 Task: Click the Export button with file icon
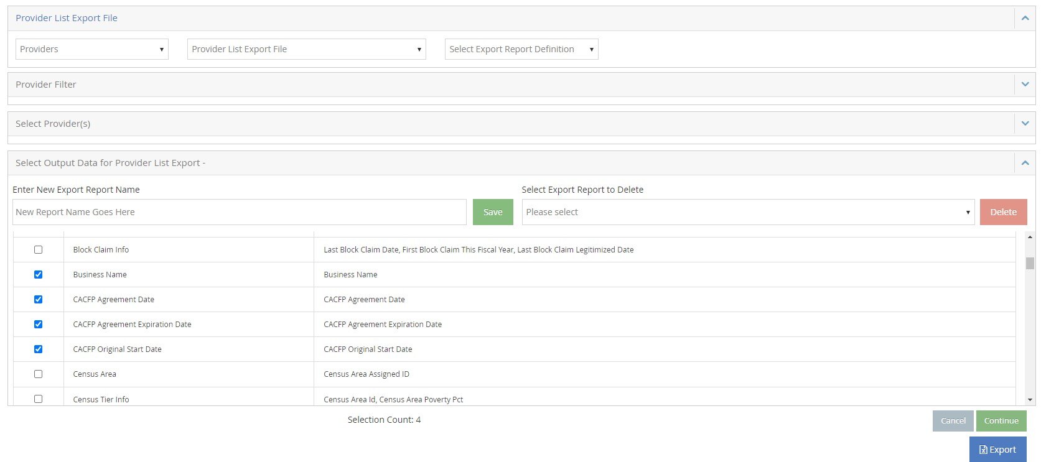point(997,450)
